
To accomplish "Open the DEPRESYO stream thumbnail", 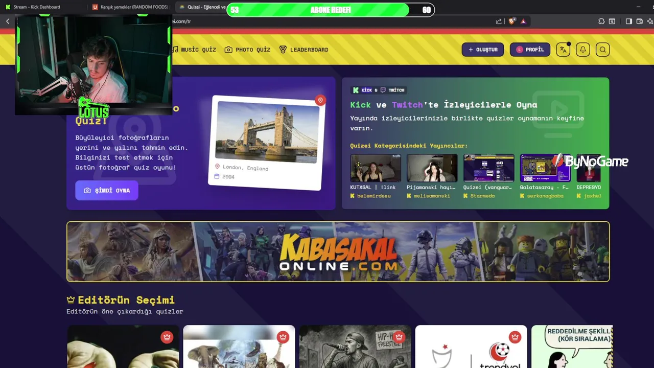I will [x=589, y=168].
